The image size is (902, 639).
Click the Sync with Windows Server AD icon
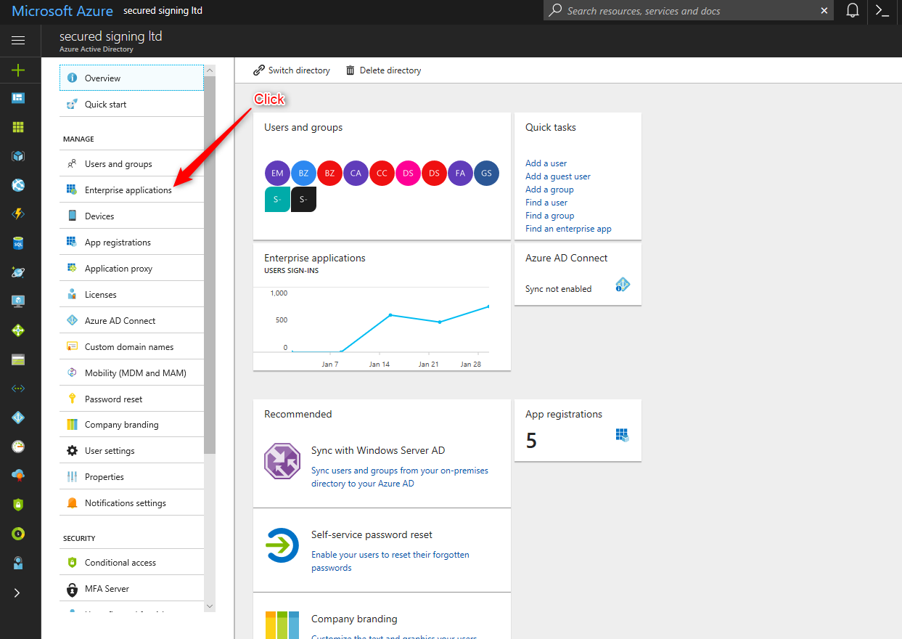pos(282,460)
